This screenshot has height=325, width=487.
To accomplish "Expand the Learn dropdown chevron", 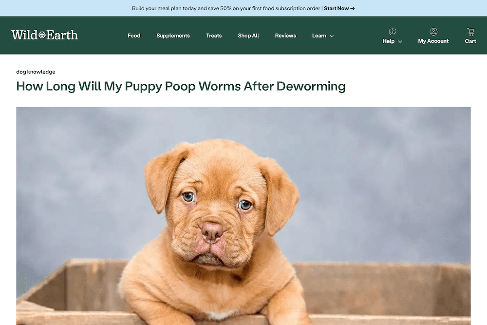I will click(331, 36).
